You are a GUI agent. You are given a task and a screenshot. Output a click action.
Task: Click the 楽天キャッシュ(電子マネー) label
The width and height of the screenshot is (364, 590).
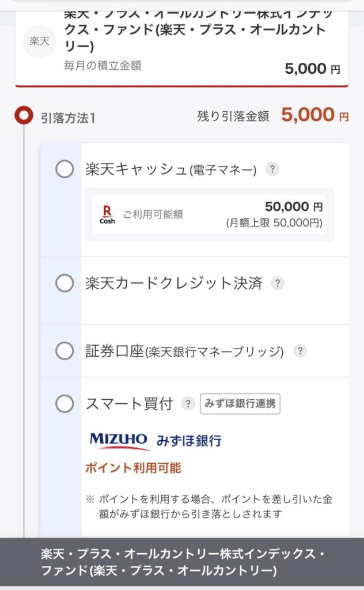coord(170,169)
